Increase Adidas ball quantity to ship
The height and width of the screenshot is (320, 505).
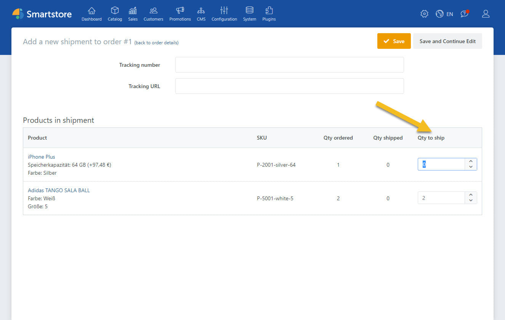pos(471,195)
